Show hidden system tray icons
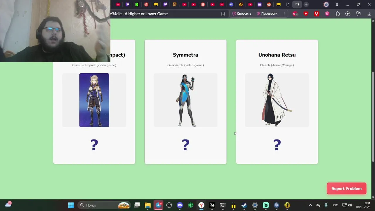 [x=310, y=205]
